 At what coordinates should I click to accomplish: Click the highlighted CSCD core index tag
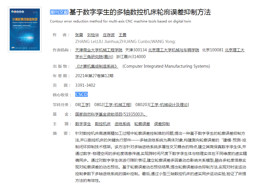point(81,95)
